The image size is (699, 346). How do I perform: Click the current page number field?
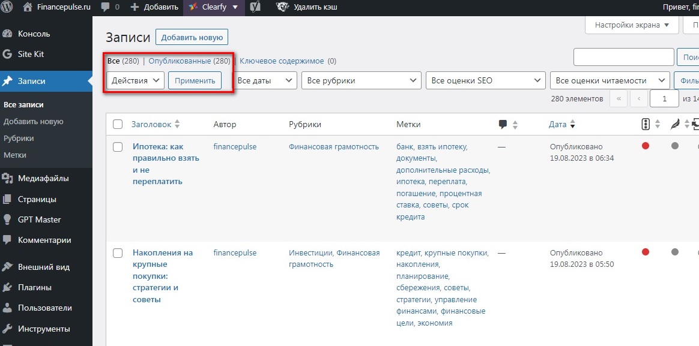click(x=664, y=98)
